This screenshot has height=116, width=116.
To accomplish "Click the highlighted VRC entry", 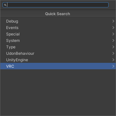I will pos(58,66).
